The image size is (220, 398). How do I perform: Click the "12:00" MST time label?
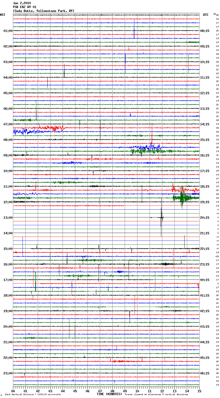[x=8, y=202]
